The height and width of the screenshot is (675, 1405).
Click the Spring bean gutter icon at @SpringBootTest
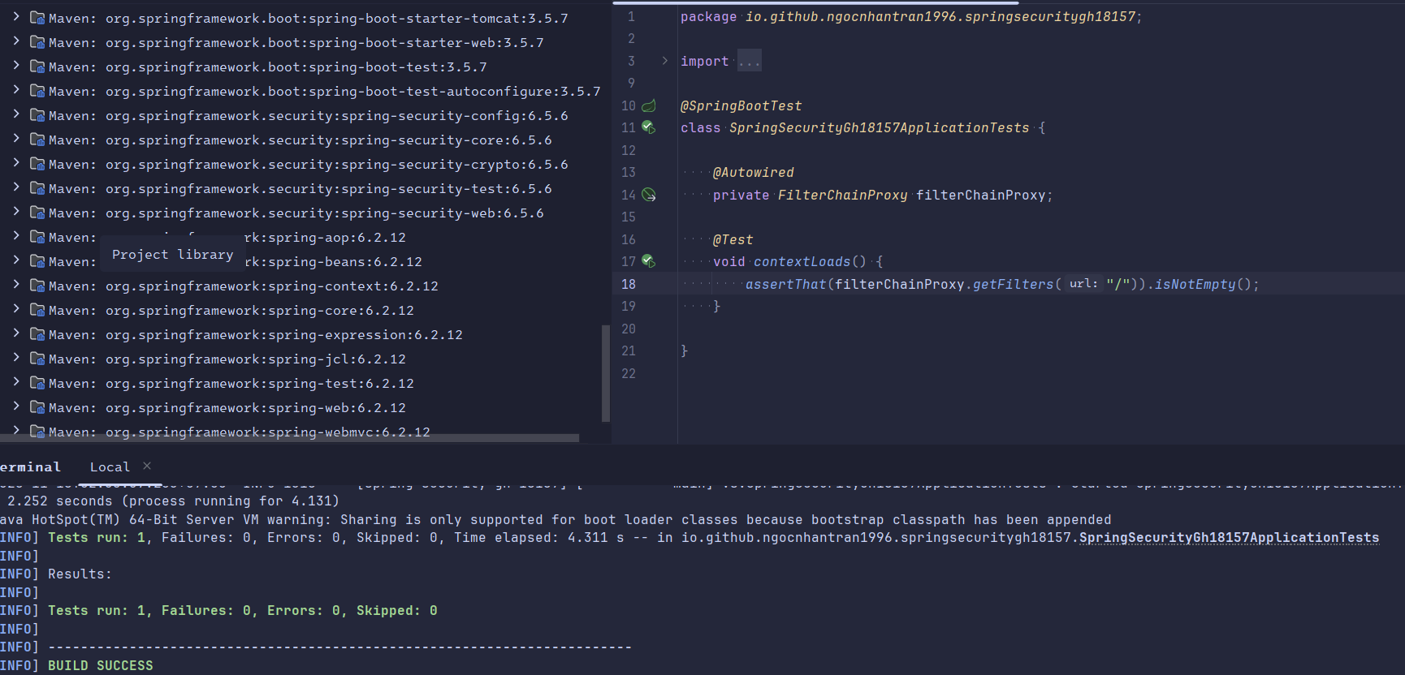pyautogui.click(x=649, y=105)
